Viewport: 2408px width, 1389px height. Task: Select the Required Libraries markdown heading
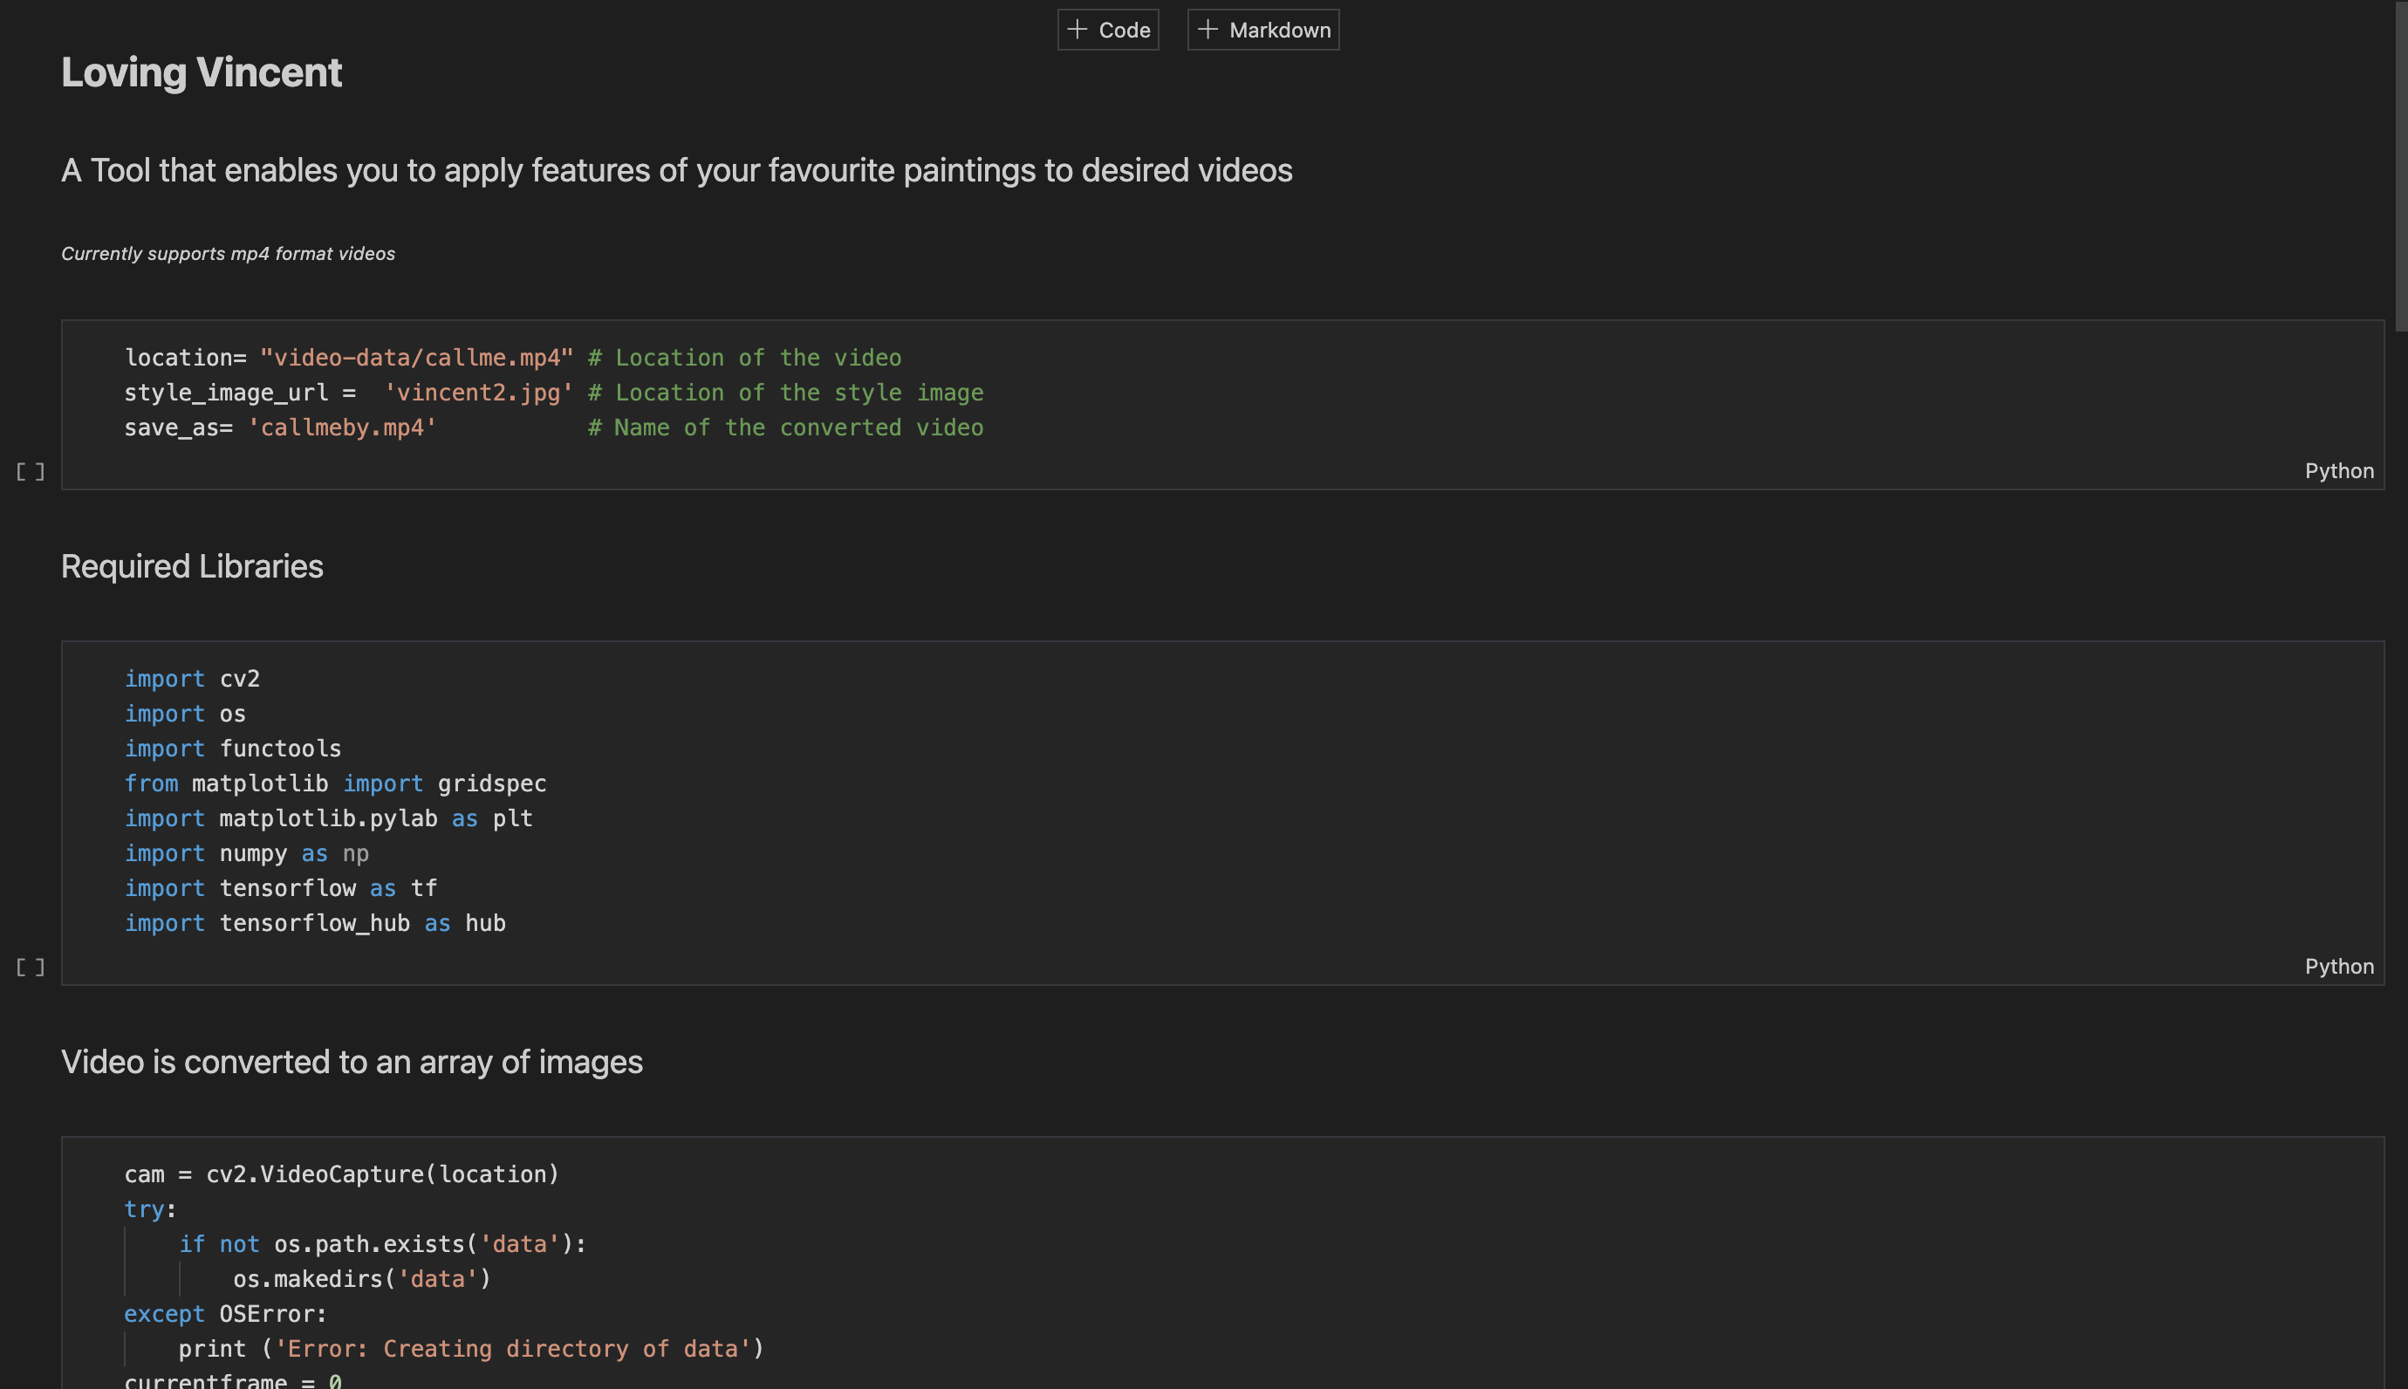pos(192,565)
